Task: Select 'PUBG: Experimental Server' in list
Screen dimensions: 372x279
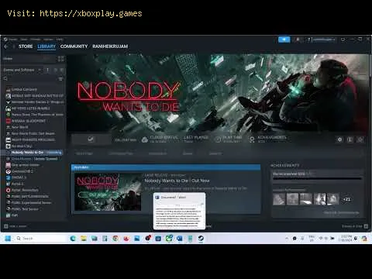Action: 31,203
